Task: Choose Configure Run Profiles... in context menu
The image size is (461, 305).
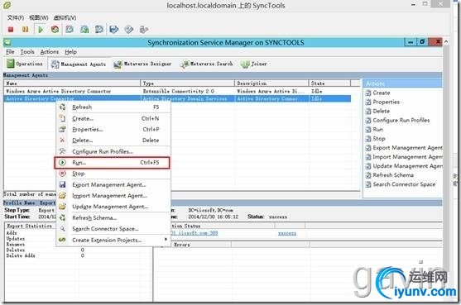Action: click(113, 151)
